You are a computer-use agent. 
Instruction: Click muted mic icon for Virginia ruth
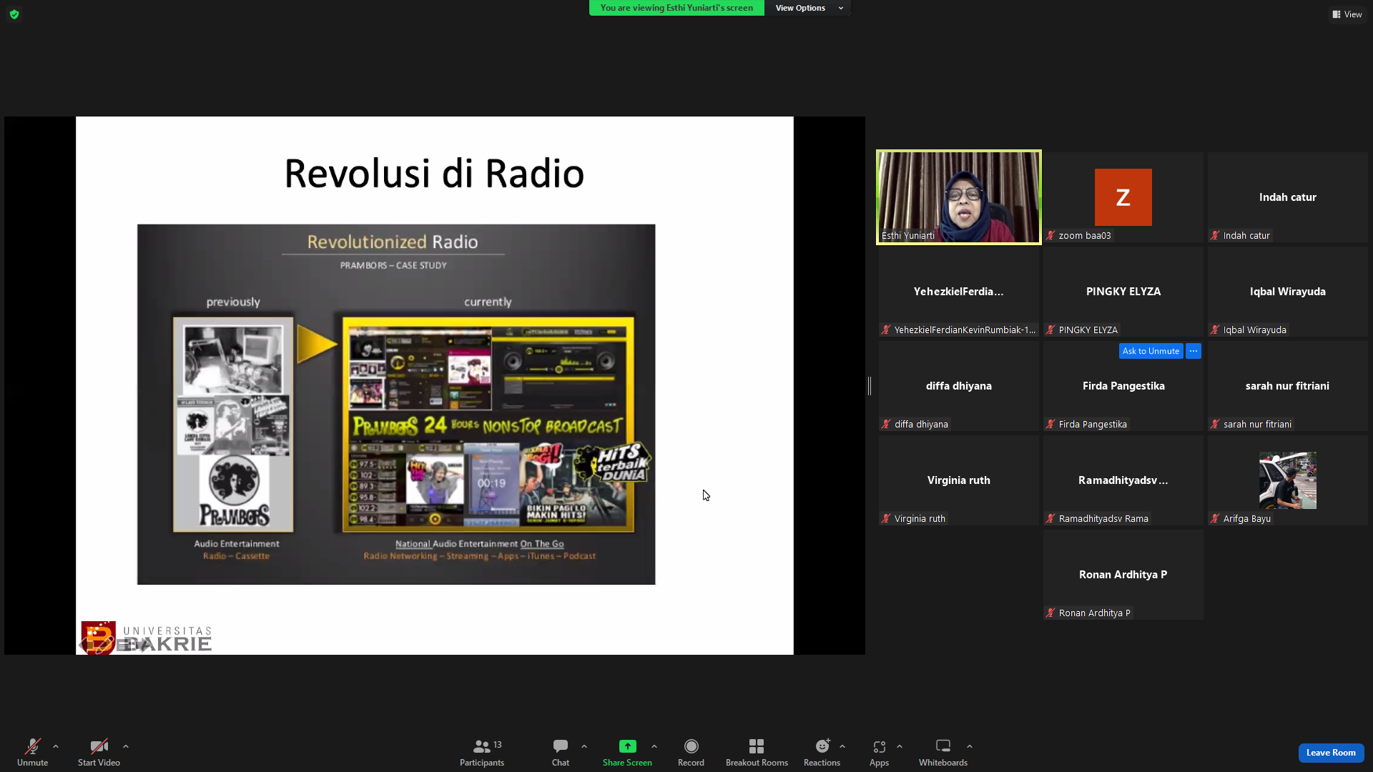tap(886, 518)
